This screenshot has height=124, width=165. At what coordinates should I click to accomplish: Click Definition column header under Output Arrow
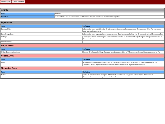click(123, 49)
